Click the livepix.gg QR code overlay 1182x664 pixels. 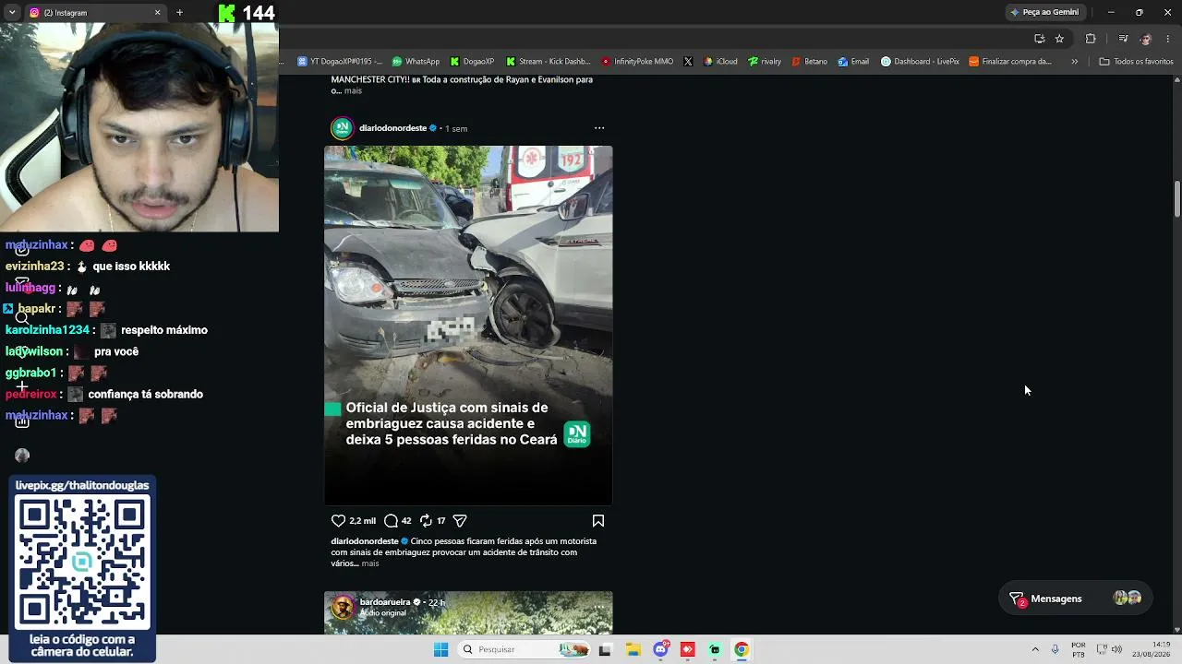(82, 562)
